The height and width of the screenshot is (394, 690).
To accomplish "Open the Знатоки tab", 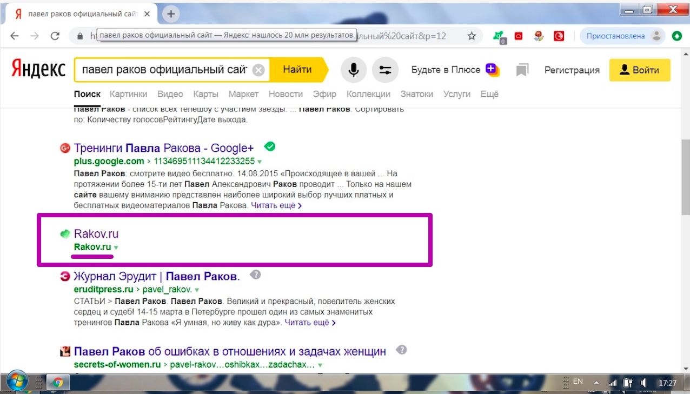I will click(417, 94).
